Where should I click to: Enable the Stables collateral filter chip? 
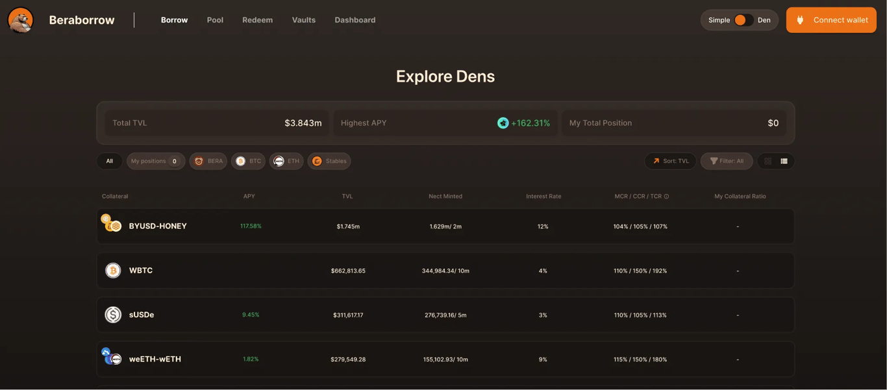coord(329,161)
